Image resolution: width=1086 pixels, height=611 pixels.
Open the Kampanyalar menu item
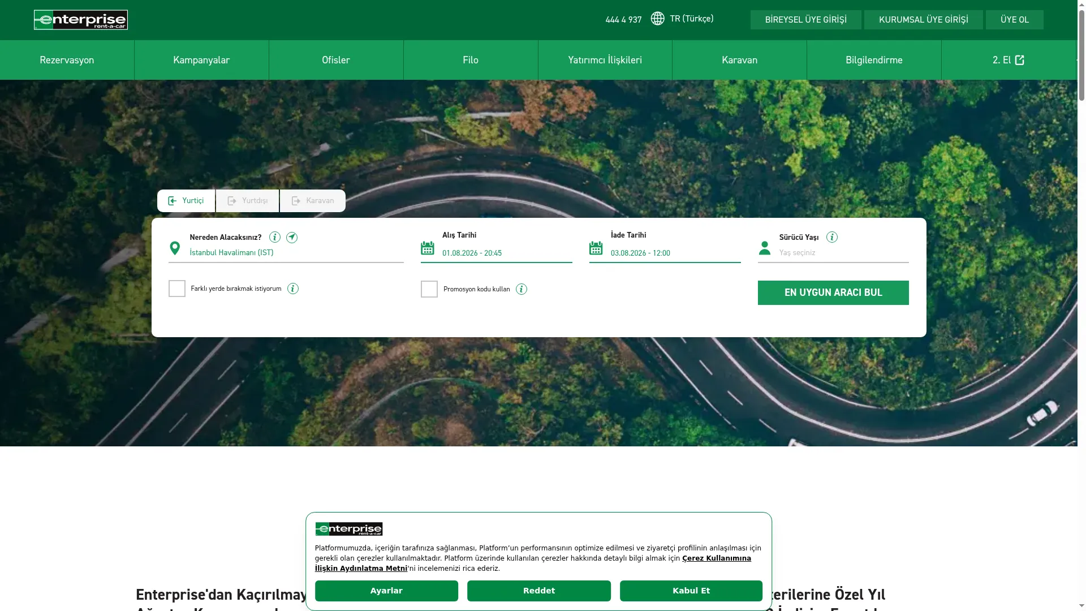(x=201, y=60)
